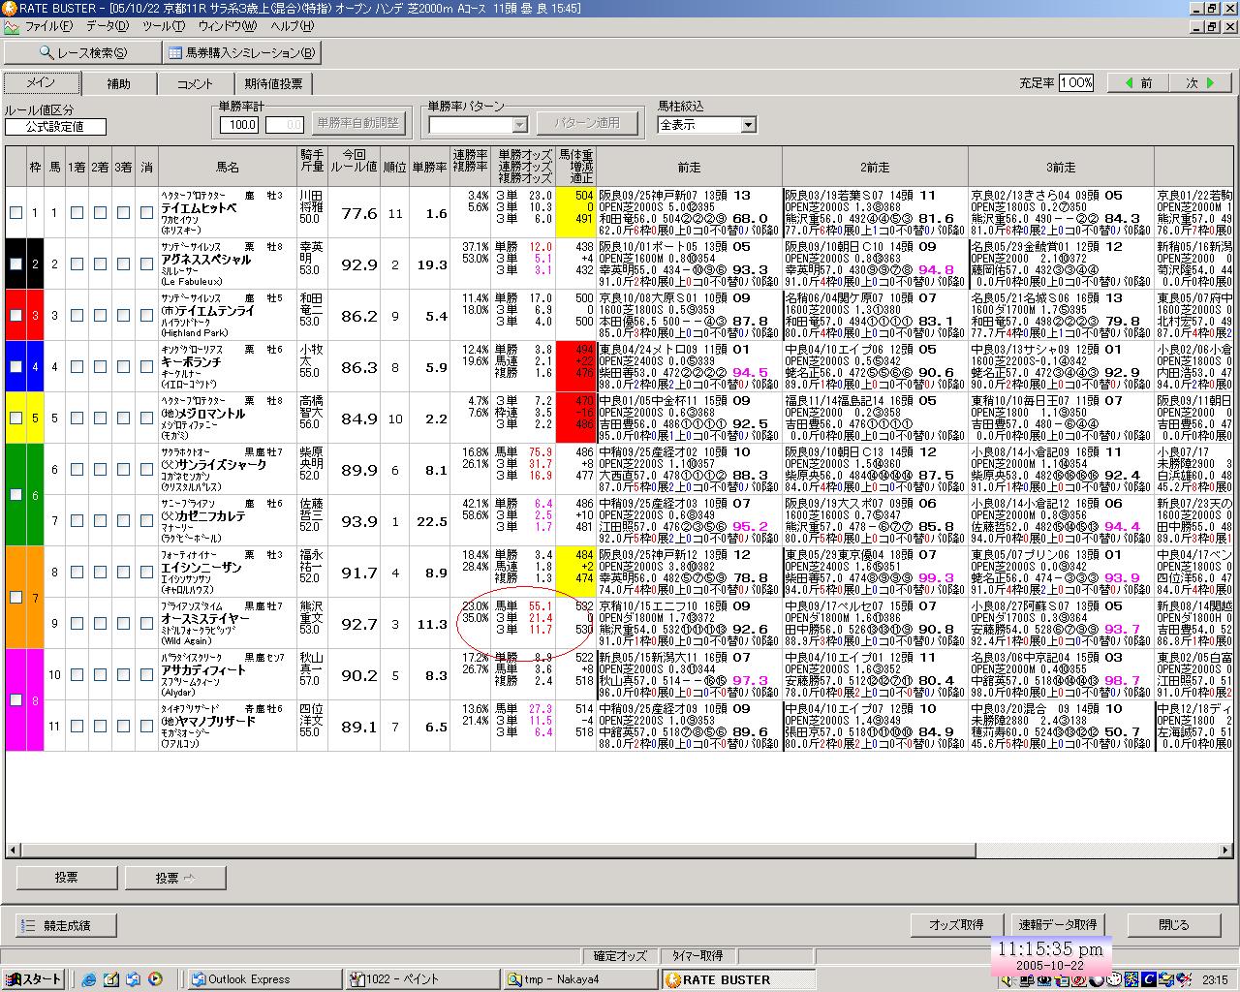Open the ヘルプ(H) menu
This screenshot has height=992, width=1240.
[292, 26]
